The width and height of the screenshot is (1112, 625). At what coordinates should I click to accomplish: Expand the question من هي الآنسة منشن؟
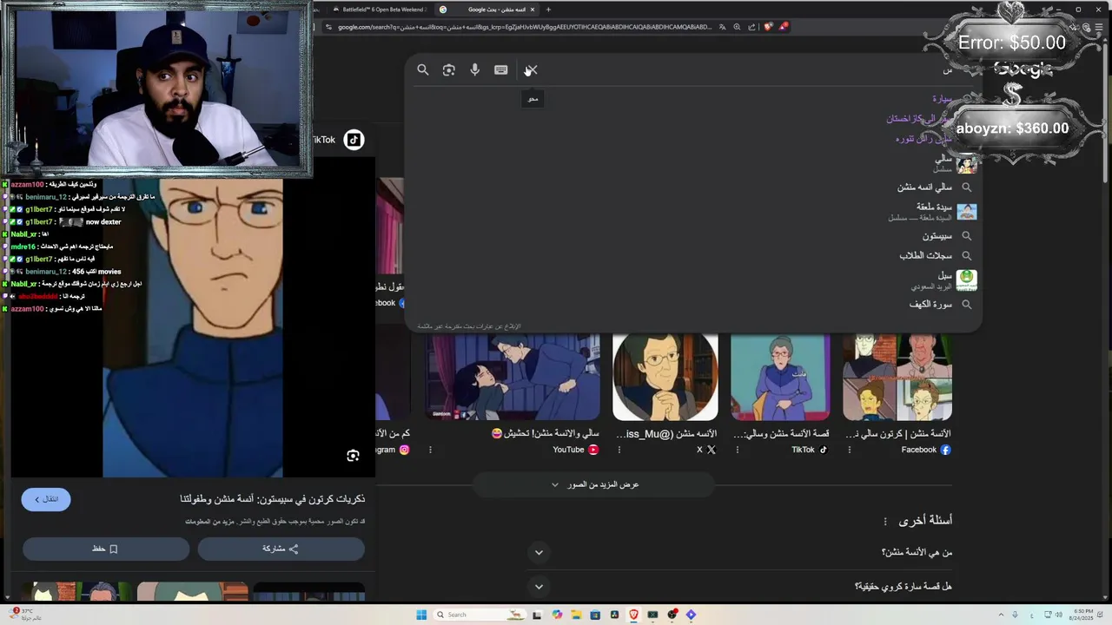539,553
